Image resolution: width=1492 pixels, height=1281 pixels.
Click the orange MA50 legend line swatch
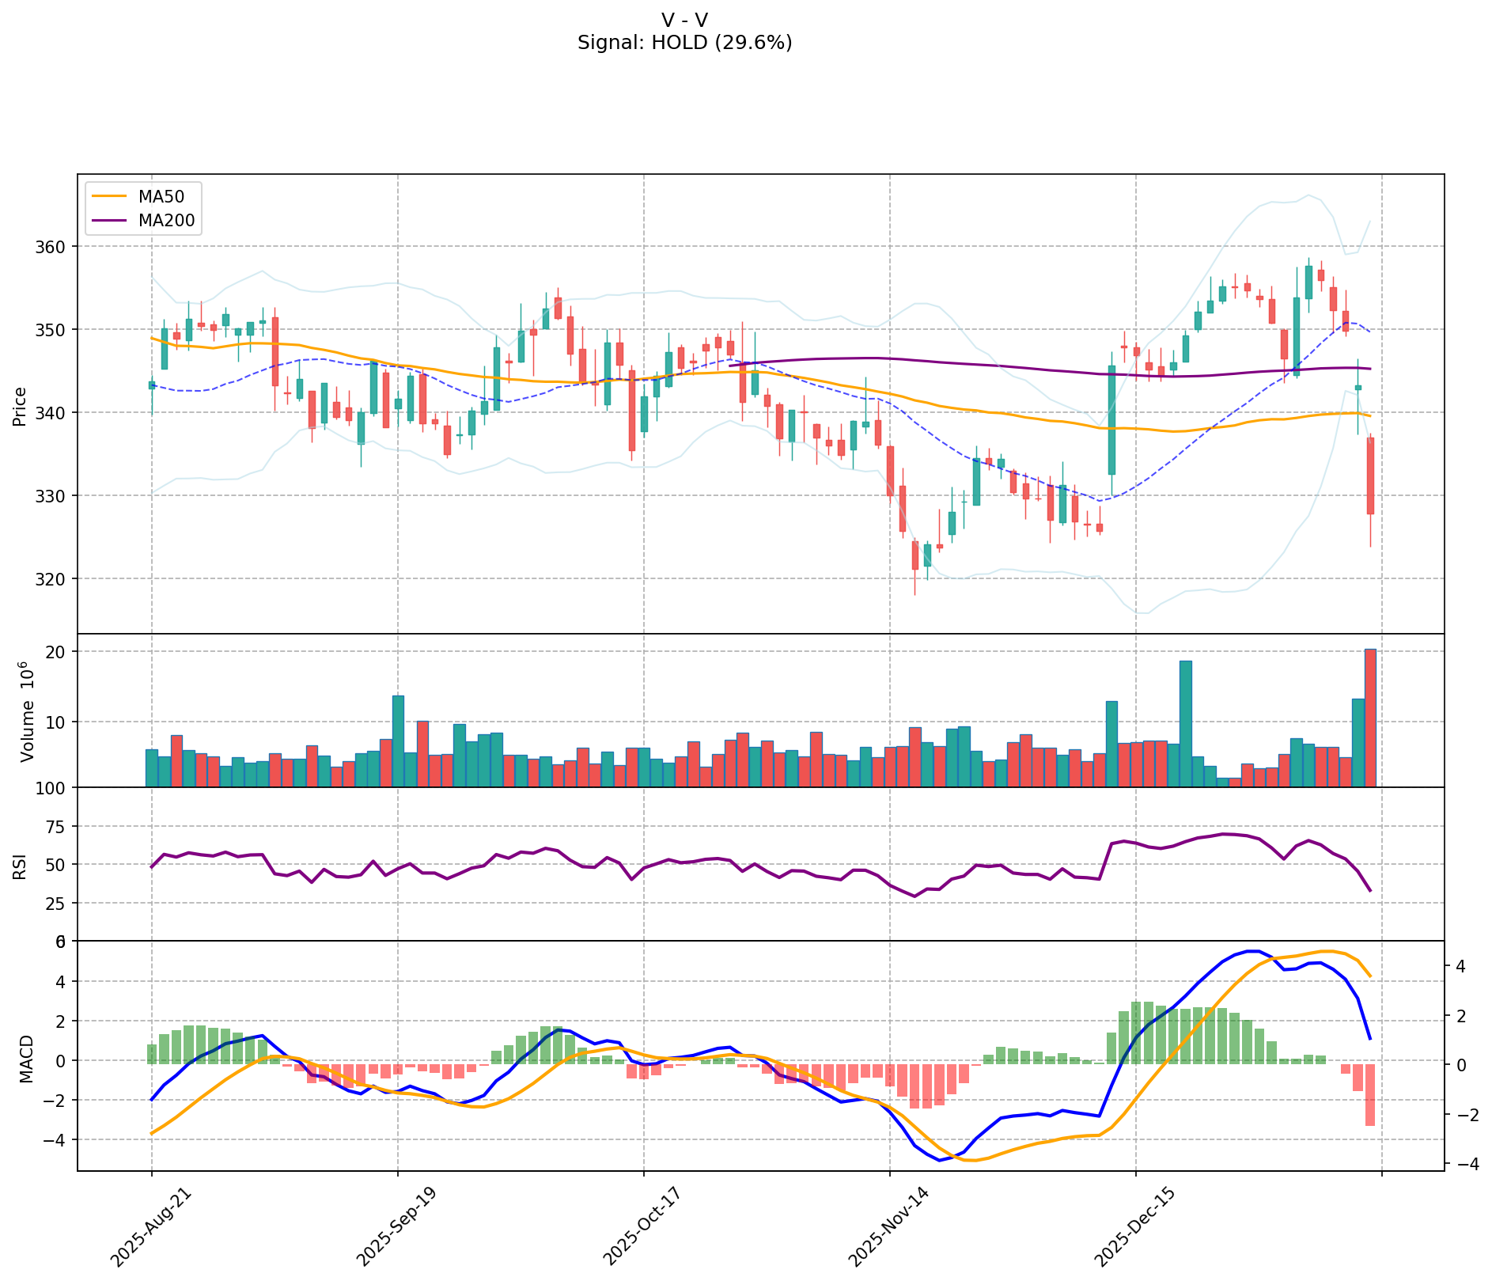(109, 198)
